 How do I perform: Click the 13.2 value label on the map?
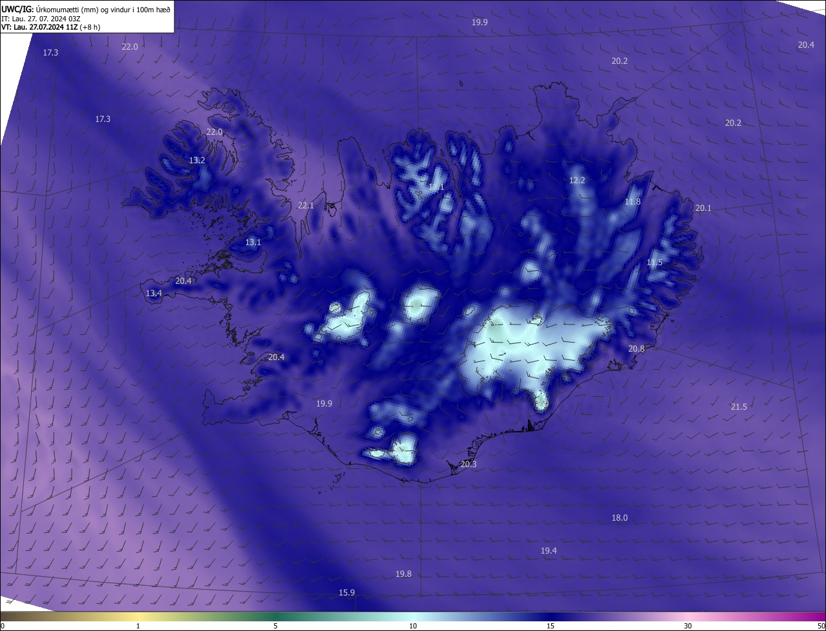(197, 160)
